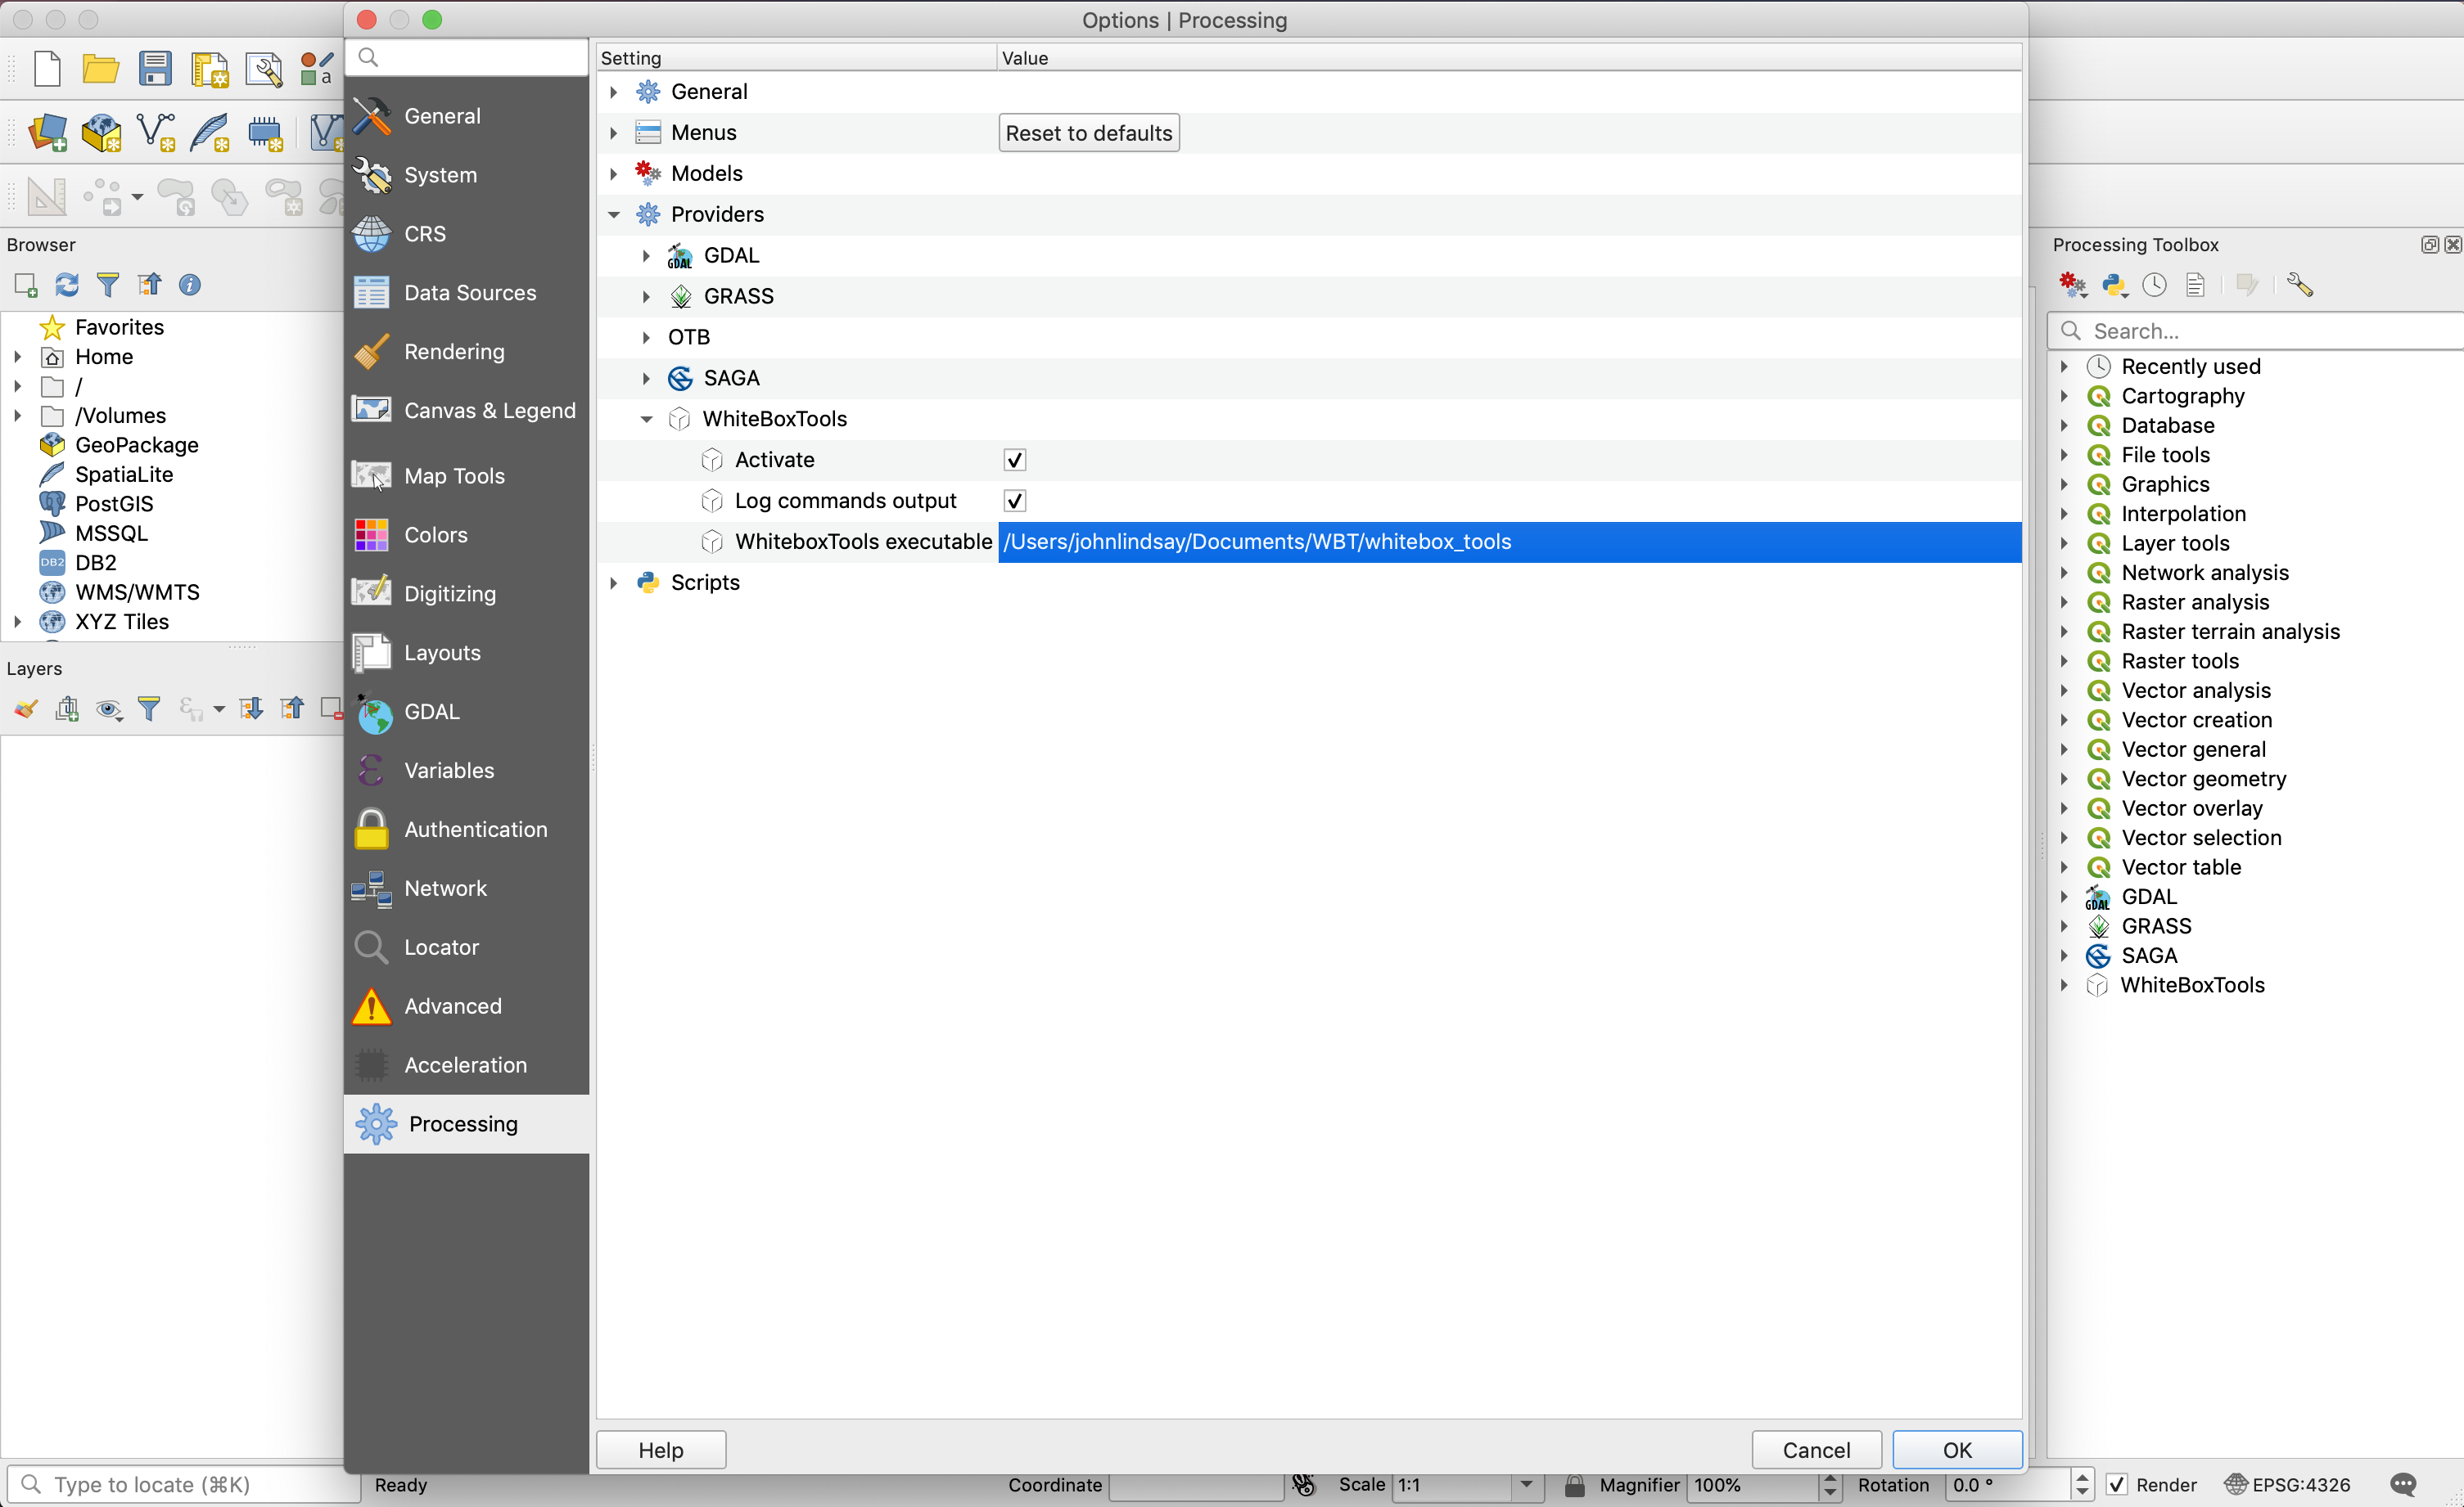Click the Authentication settings icon
This screenshot has height=1507, width=2464.
pyautogui.click(x=373, y=828)
